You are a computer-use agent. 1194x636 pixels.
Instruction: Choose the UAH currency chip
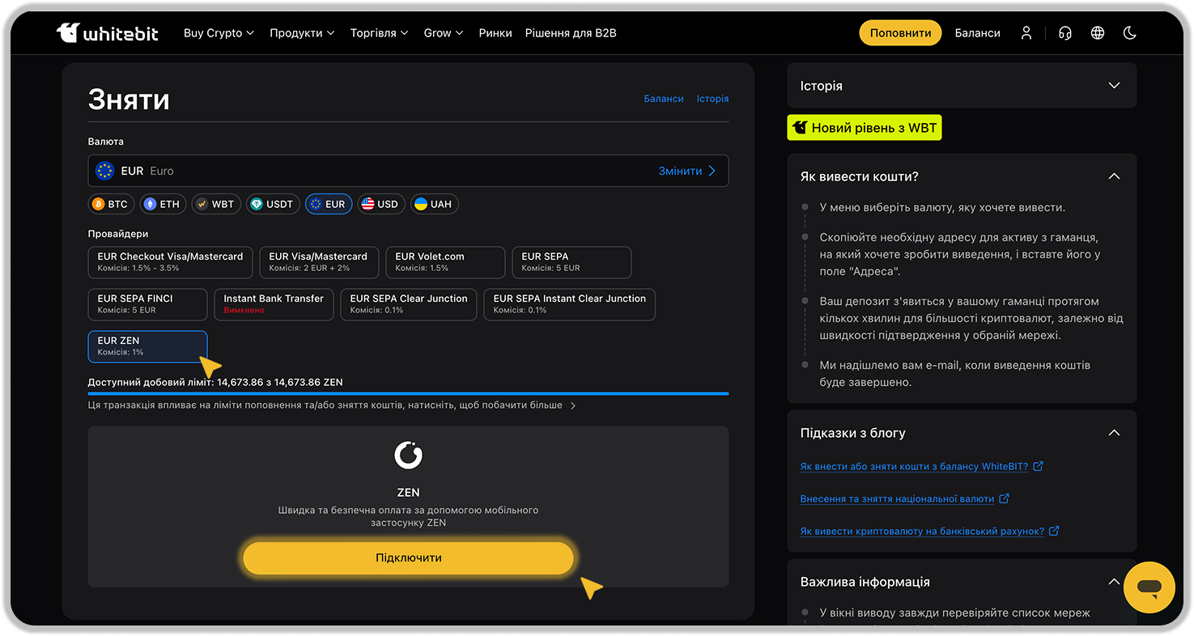click(434, 204)
